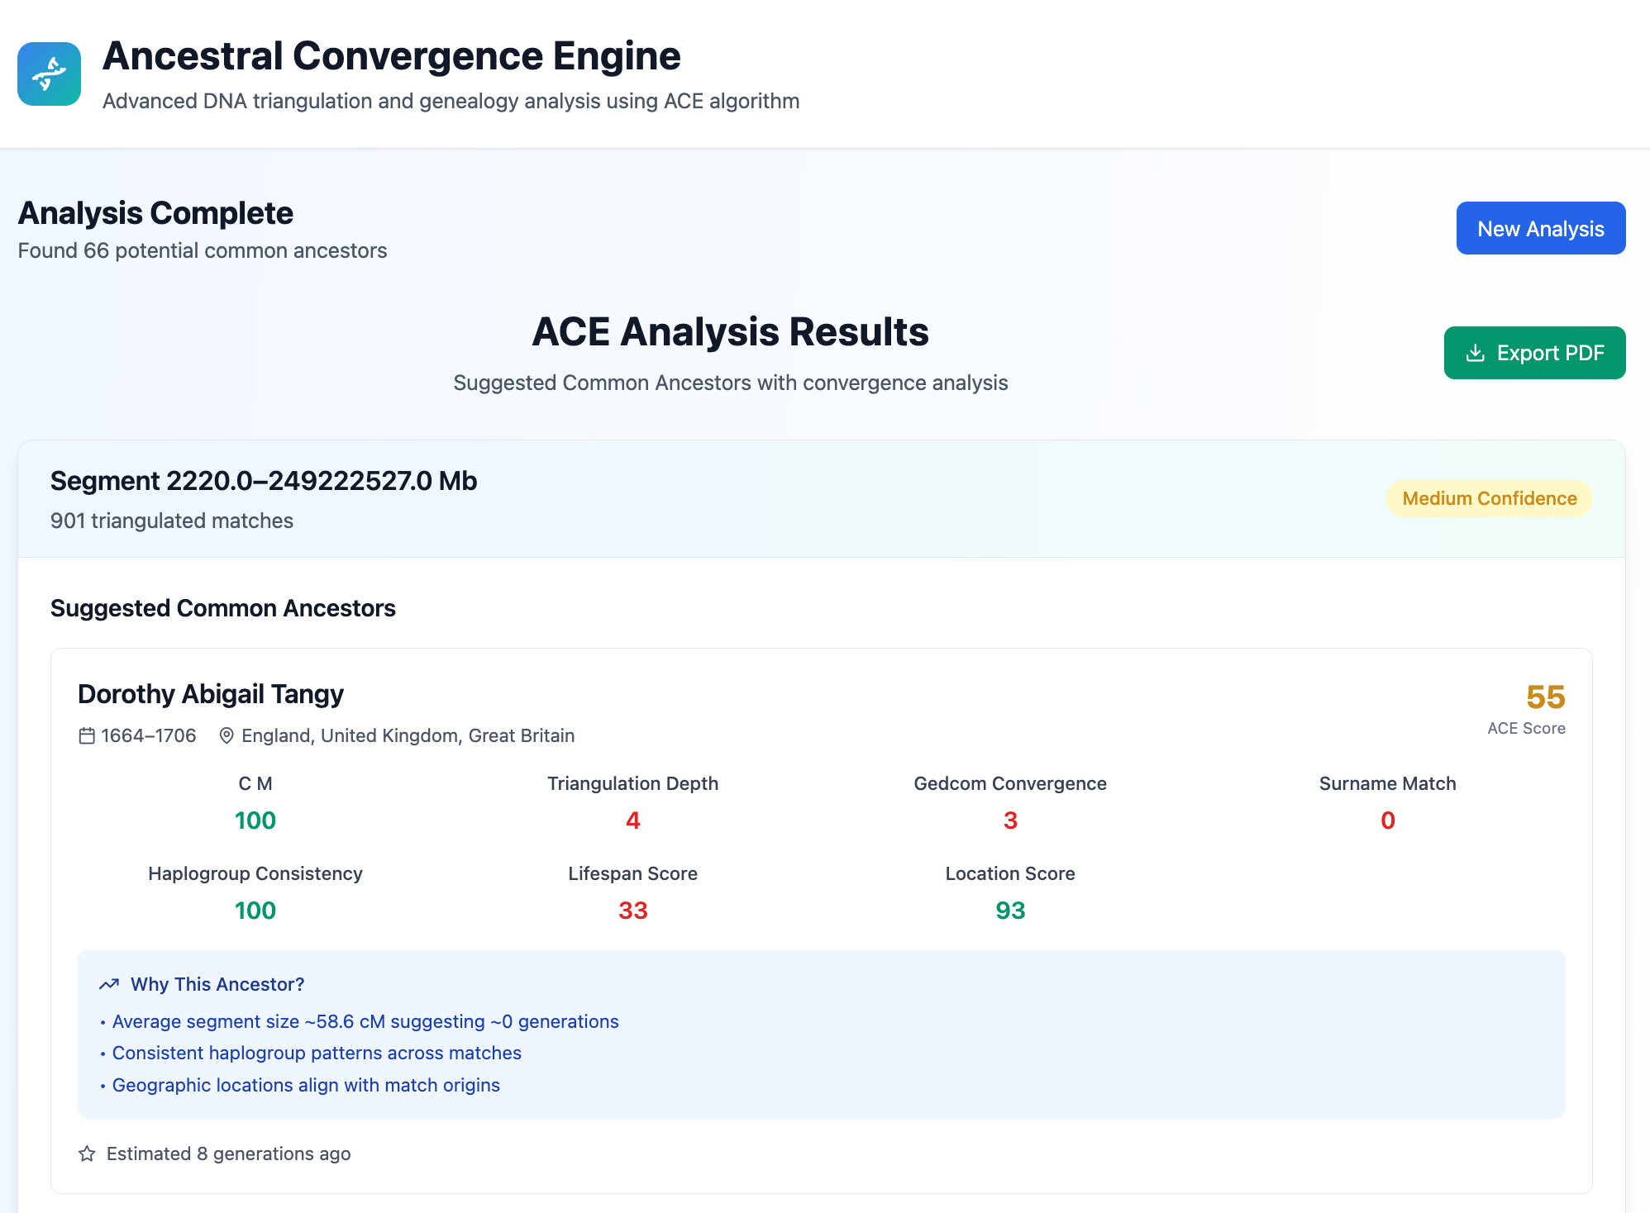Click the Segment 2220.0–249222527.0 Mb heading
Viewport: 1650px width, 1213px height.
pos(264,481)
